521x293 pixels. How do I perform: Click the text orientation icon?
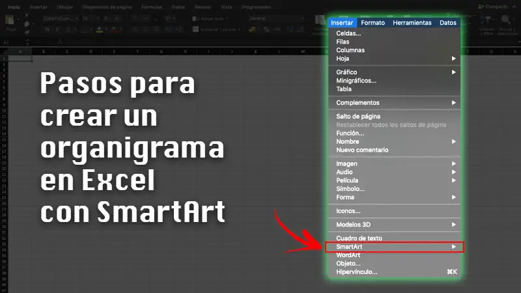168,19
